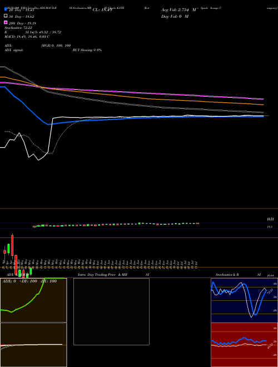Click the 'Avg Vol: 2.754 M' label
This screenshot has height=367, width=278.
click(x=180, y=10)
